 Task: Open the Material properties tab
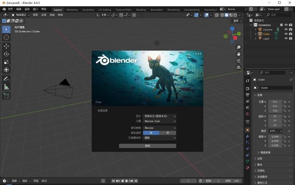[x=248, y=168]
